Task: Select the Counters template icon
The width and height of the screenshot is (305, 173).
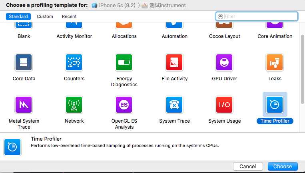Action: [x=74, y=62]
